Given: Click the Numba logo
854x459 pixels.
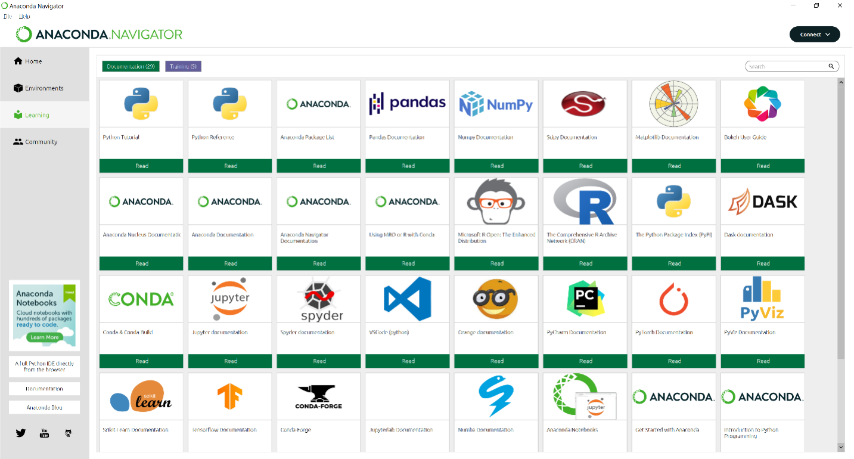Looking at the screenshot, I should point(496,397).
